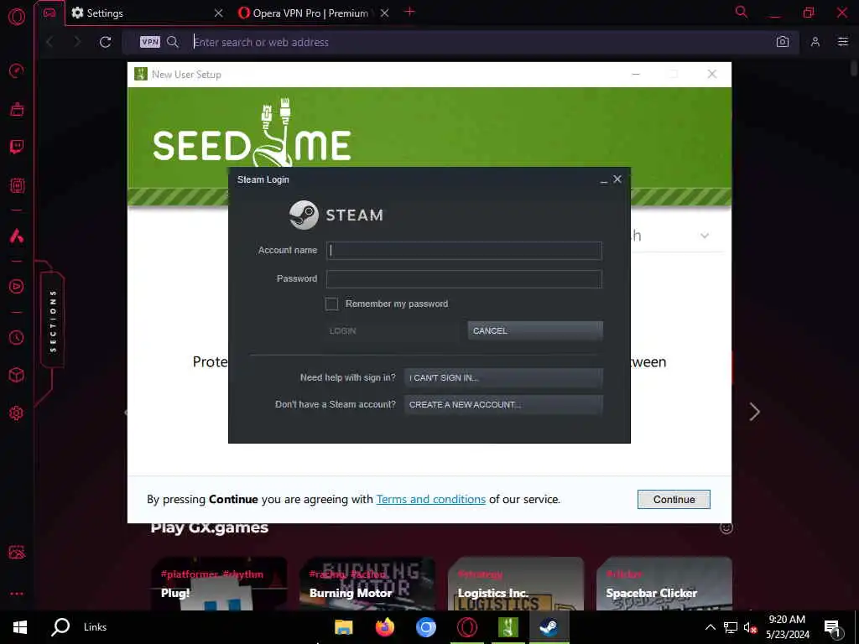Minimize the New User Setup window

pyautogui.click(x=636, y=74)
